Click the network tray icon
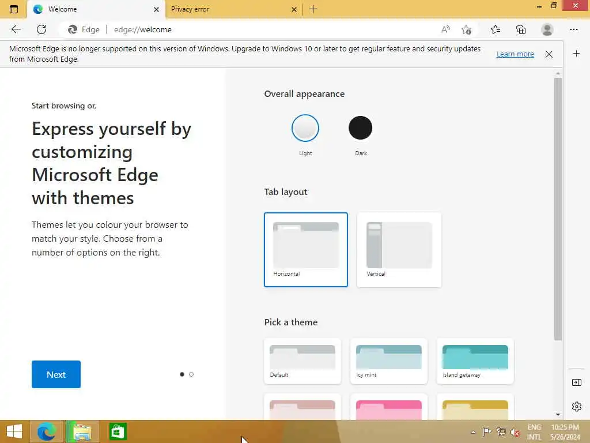Image resolution: width=590 pixels, height=443 pixels. (x=501, y=432)
